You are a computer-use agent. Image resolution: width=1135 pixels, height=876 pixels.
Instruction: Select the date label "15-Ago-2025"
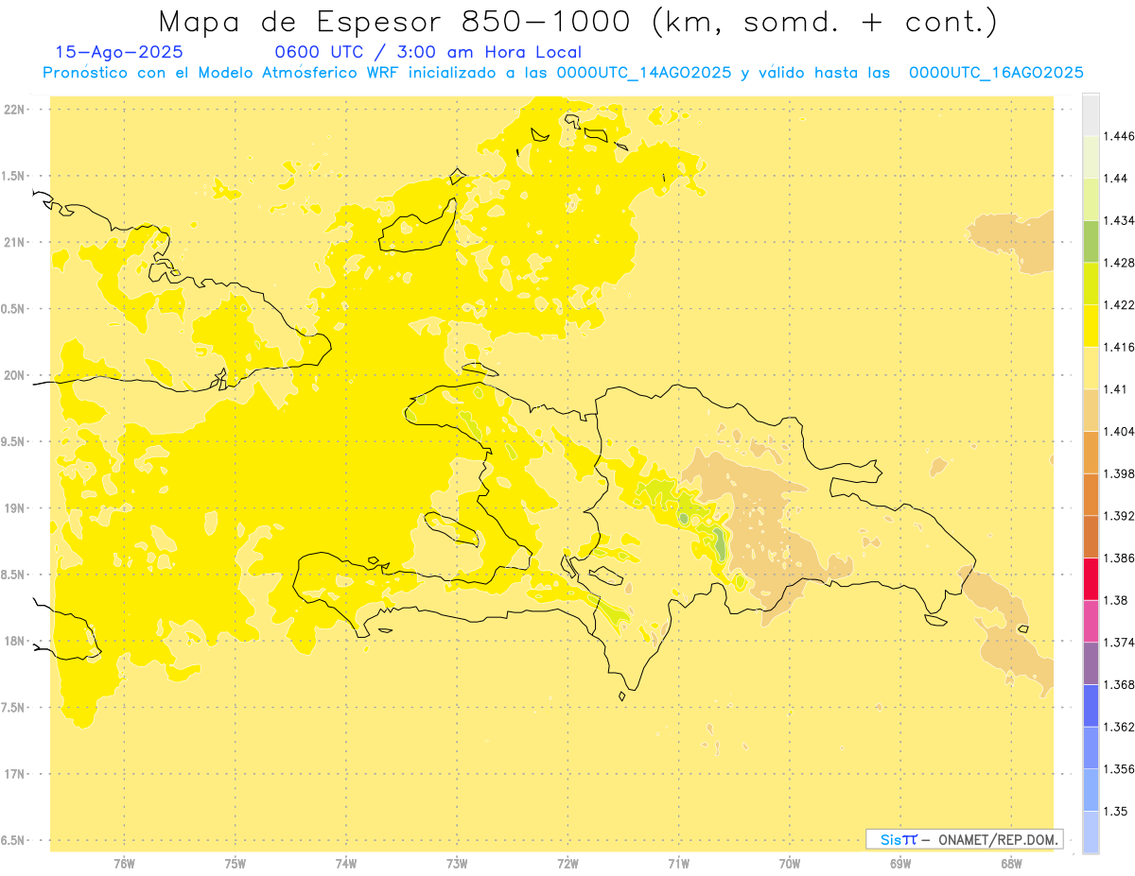click(120, 53)
